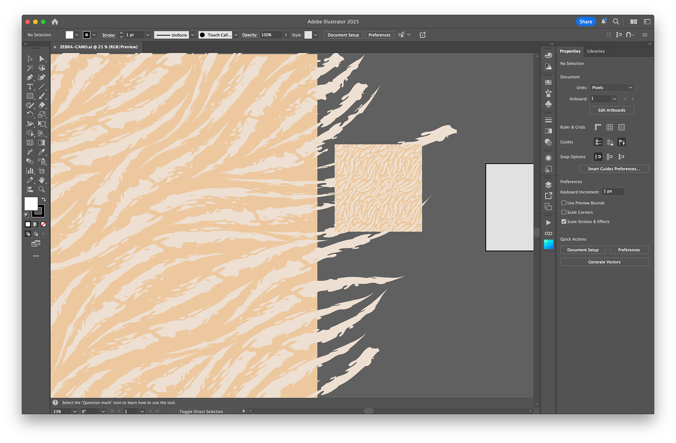Select the Eyedropper tool
676x443 pixels.
[x=42, y=152]
